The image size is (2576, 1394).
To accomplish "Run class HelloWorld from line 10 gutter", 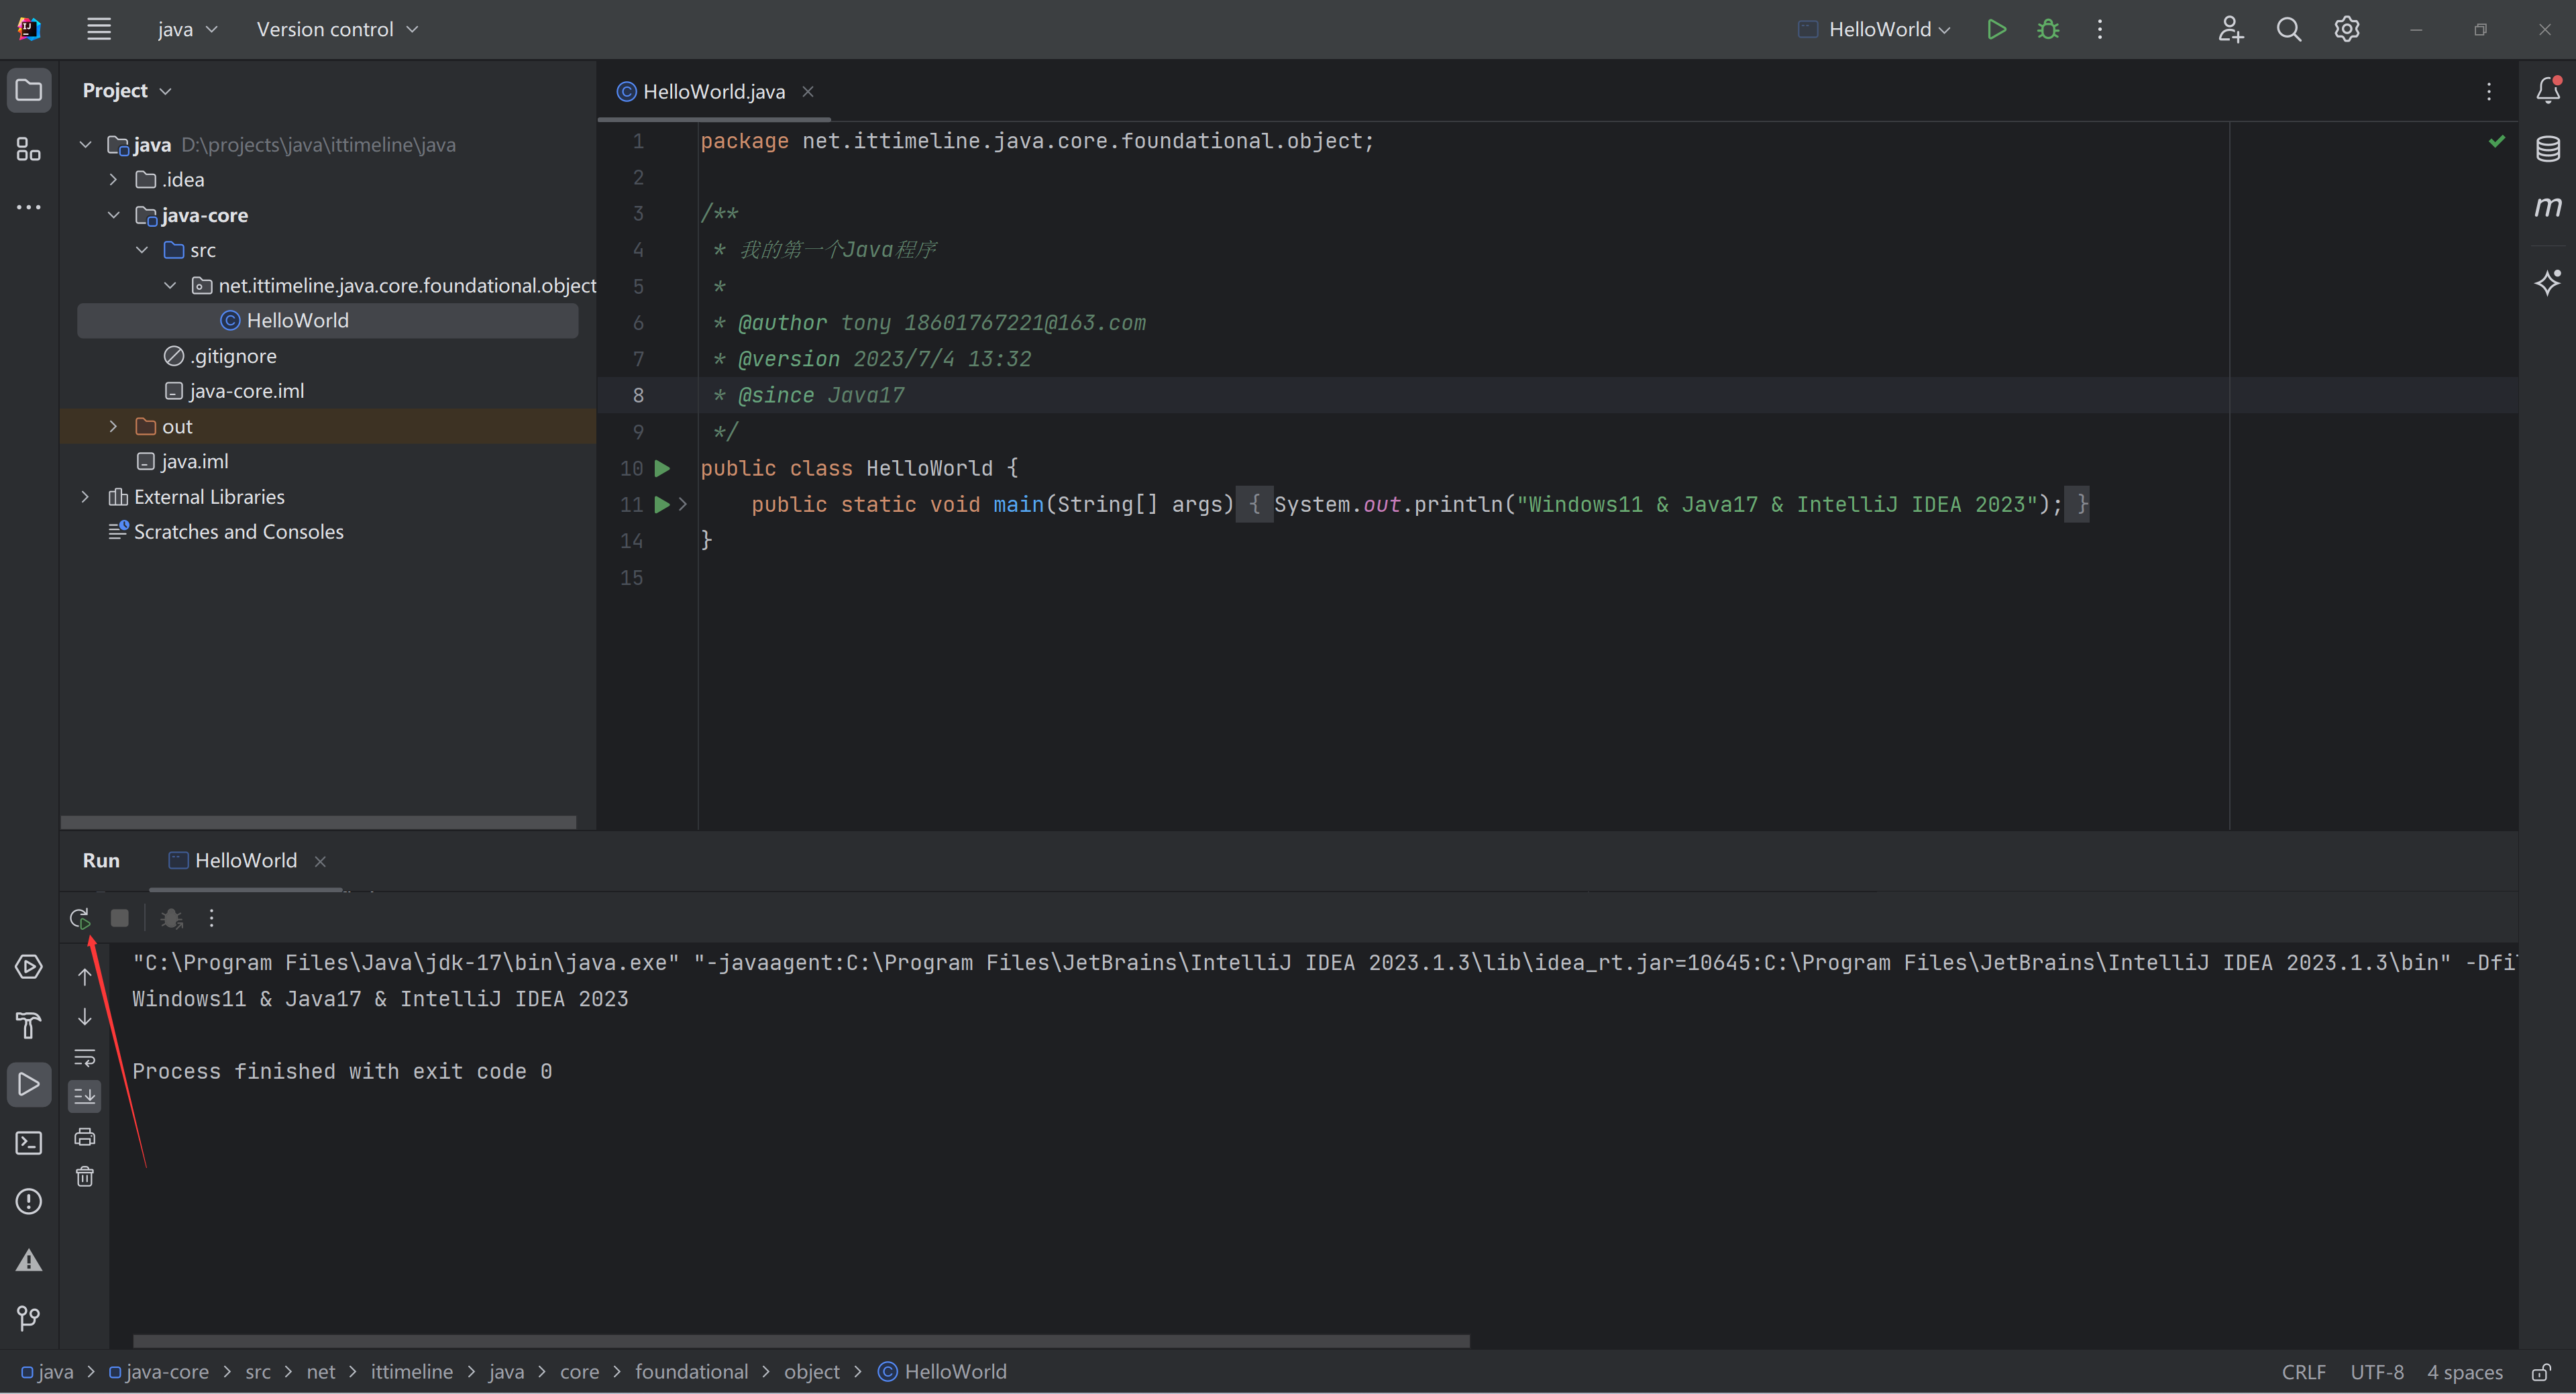I will (x=662, y=468).
